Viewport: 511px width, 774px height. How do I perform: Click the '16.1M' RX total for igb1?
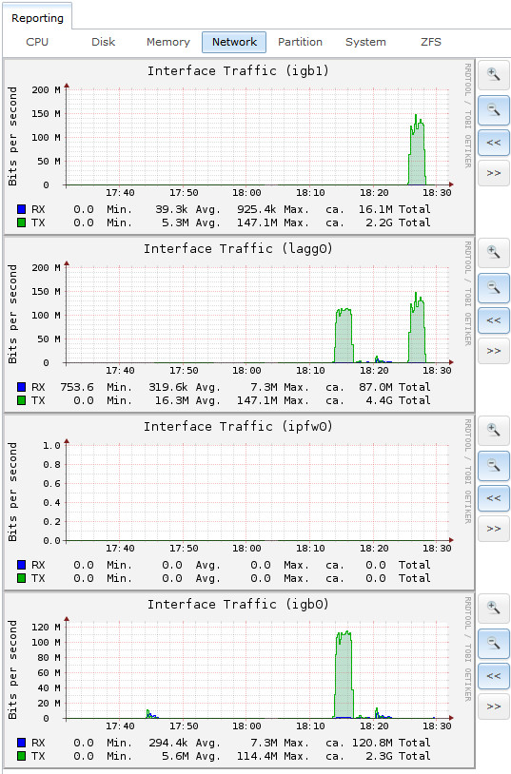click(376, 209)
